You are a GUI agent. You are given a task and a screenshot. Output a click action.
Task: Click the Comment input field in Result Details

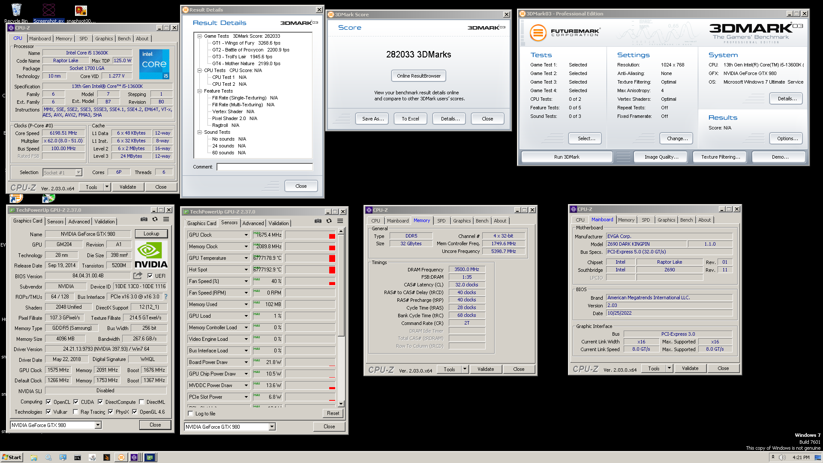click(x=264, y=167)
